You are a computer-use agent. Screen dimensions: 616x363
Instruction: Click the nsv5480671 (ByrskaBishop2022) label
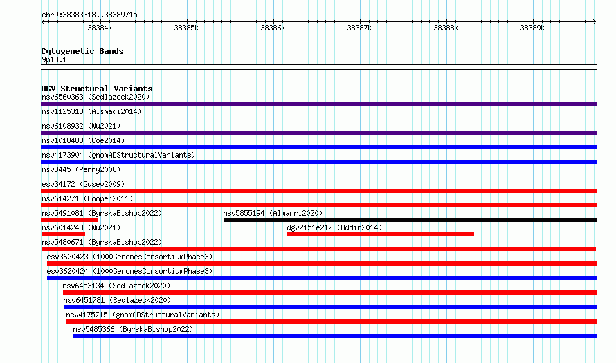[x=102, y=242]
